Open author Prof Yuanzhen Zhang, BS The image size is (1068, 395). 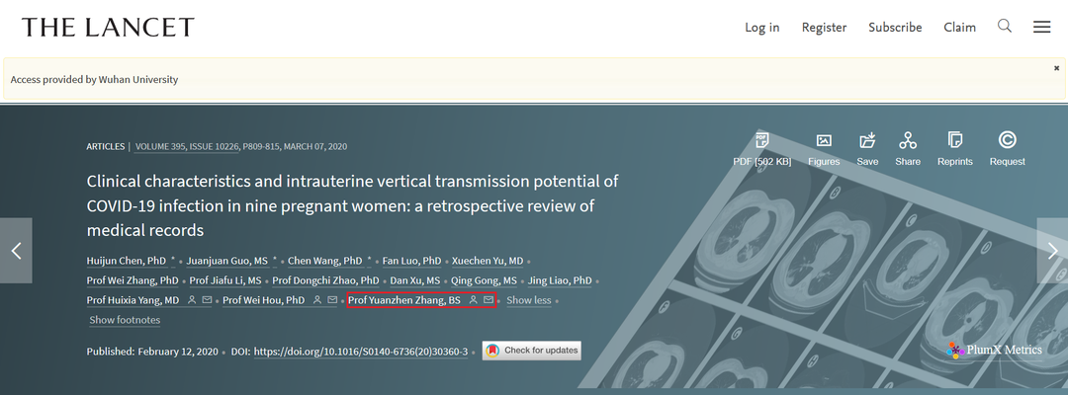(403, 300)
